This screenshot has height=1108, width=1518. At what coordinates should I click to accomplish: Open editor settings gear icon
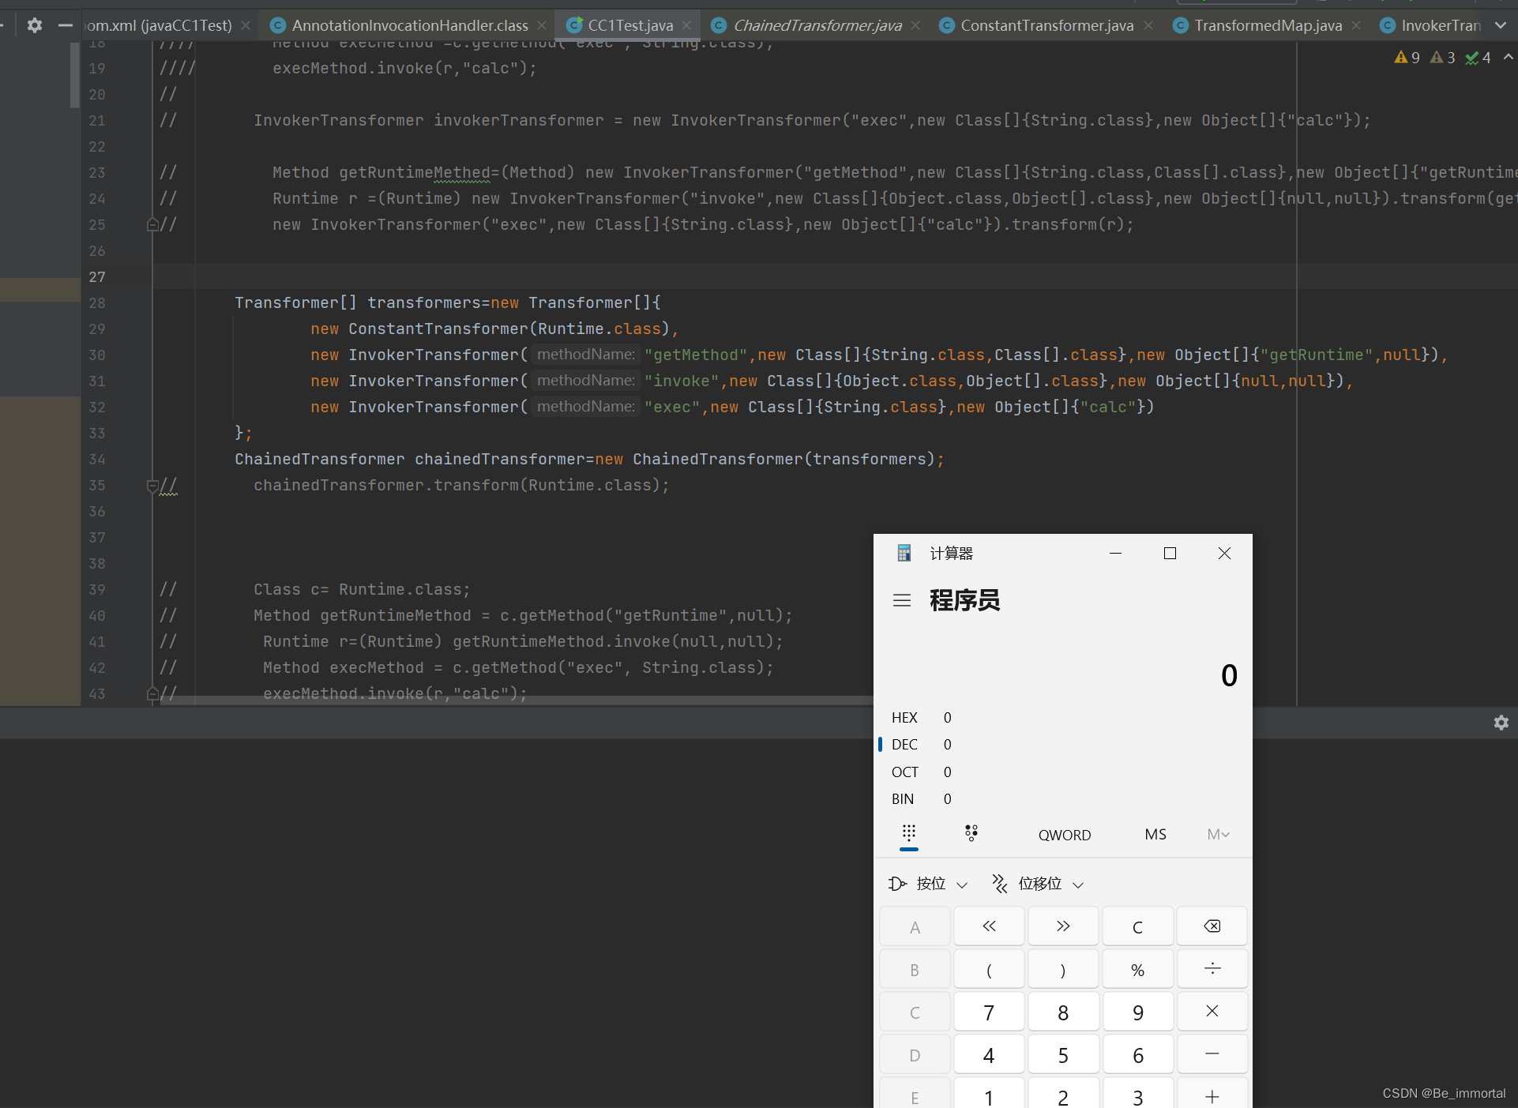34,25
